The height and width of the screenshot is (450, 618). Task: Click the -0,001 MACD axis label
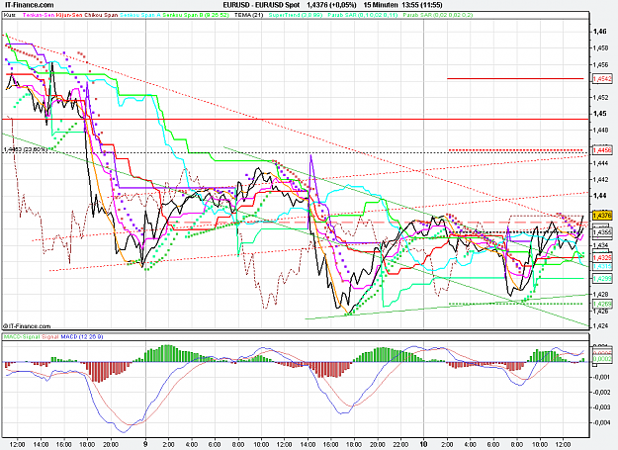(x=602, y=377)
